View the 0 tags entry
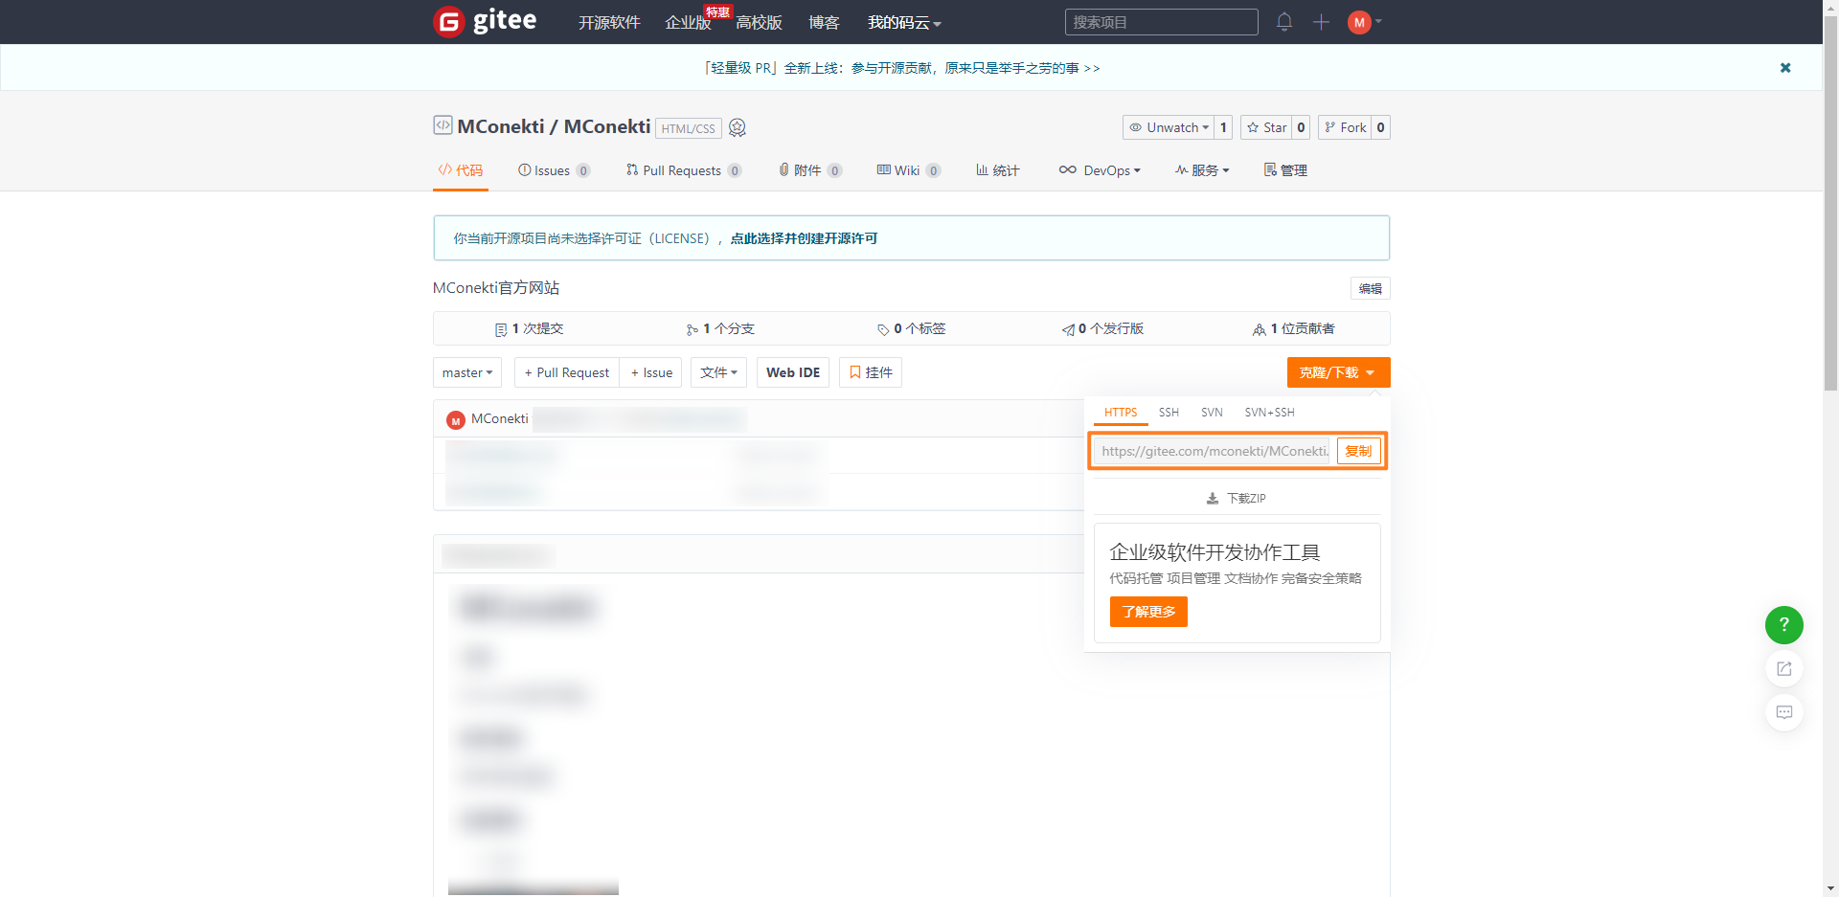This screenshot has height=897, width=1839. (x=911, y=329)
